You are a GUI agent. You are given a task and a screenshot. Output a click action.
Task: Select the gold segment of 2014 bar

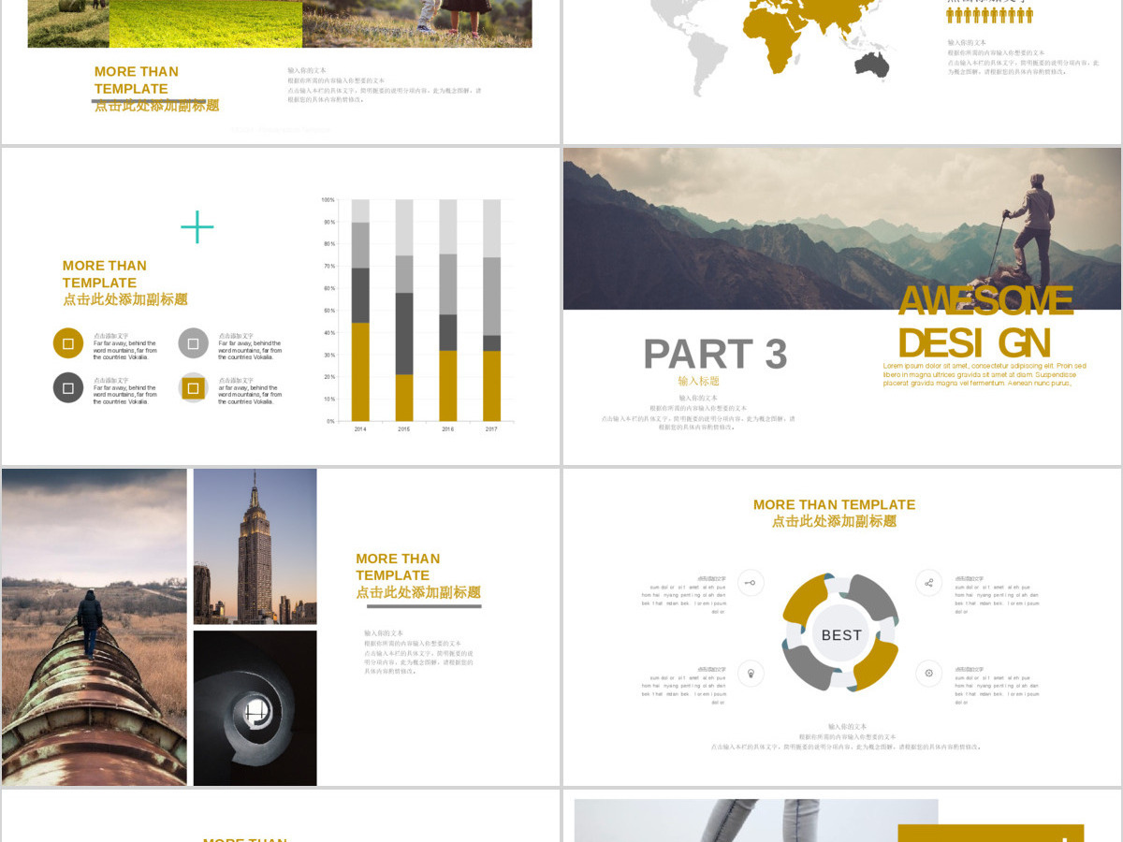tap(360, 372)
